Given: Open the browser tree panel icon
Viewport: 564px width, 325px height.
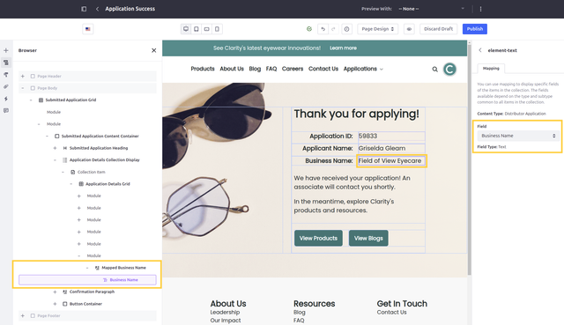Looking at the screenshot, I should [x=6, y=63].
